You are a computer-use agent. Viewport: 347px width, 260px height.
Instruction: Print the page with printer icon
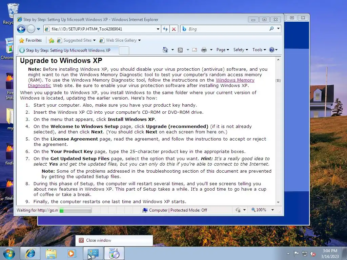pos(204,50)
